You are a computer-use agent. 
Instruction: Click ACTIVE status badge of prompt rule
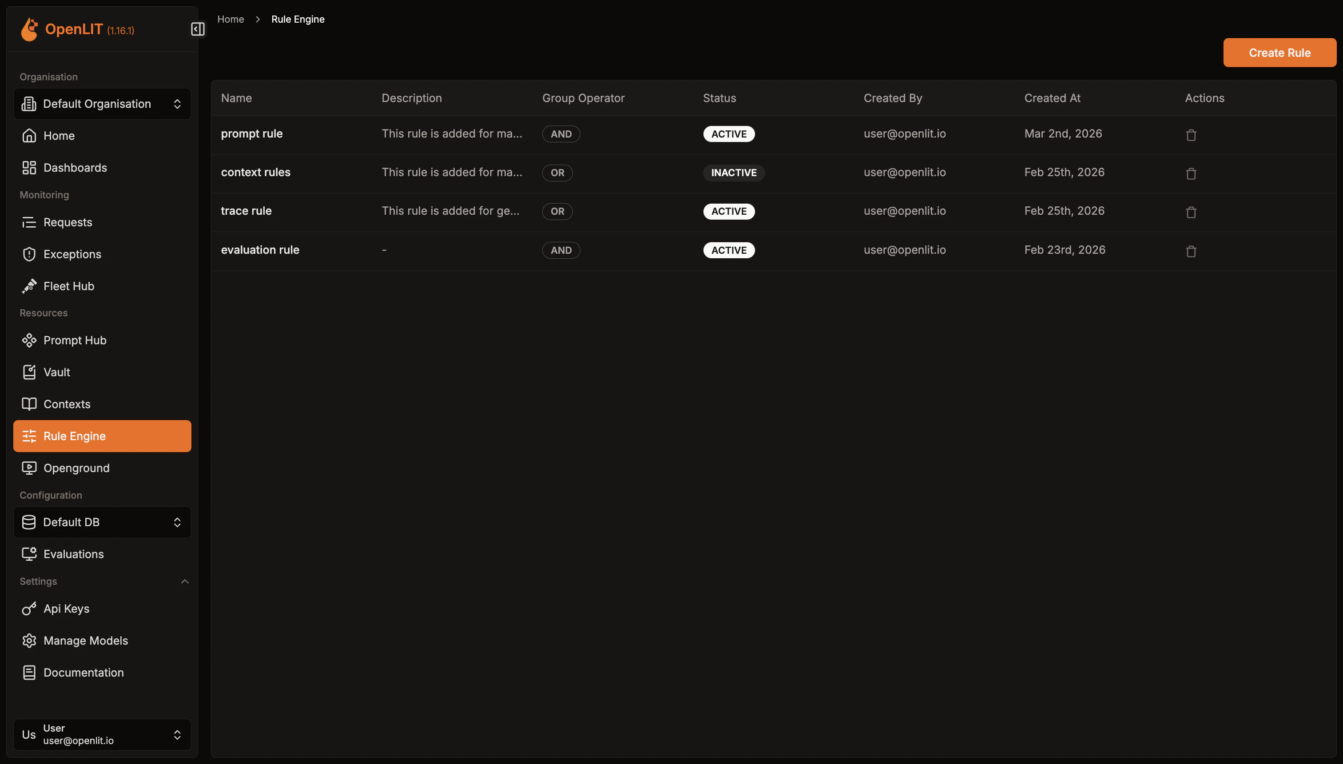(728, 134)
